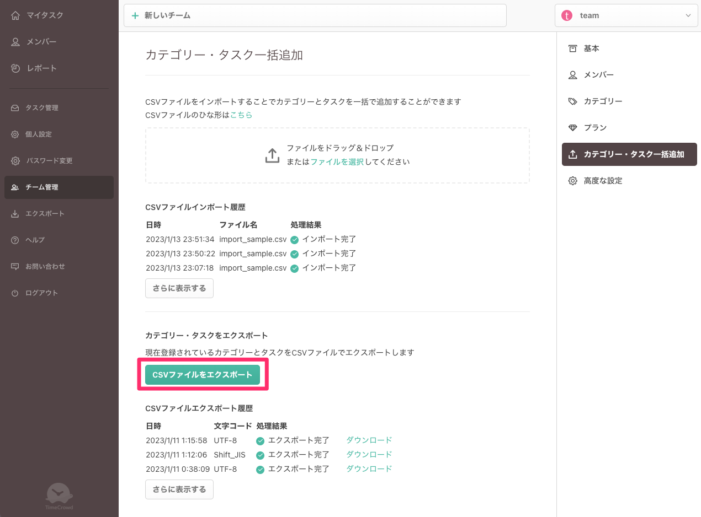
Task: Click the upload icon in the drop zone
Action: [x=273, y=155]
